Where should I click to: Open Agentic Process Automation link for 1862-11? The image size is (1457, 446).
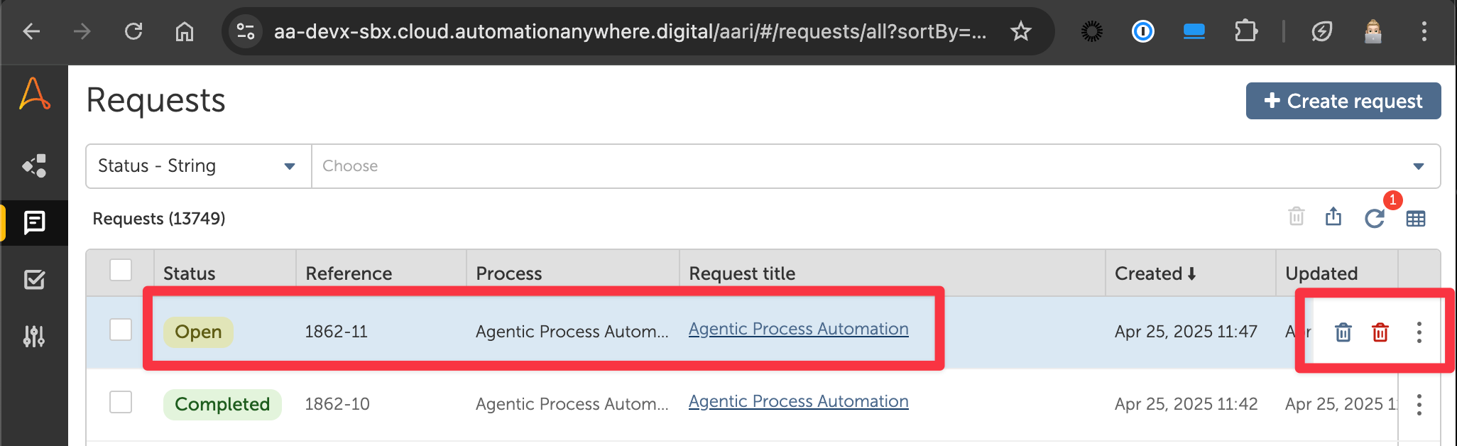tap(799, 329)
